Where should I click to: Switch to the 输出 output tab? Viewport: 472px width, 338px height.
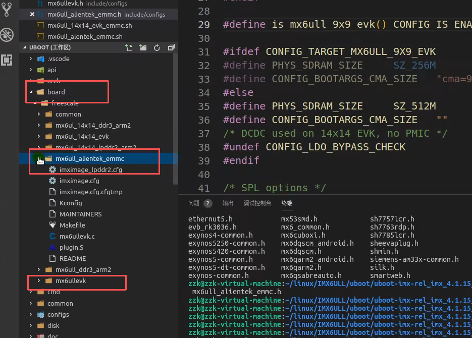(x=228, y=203)
